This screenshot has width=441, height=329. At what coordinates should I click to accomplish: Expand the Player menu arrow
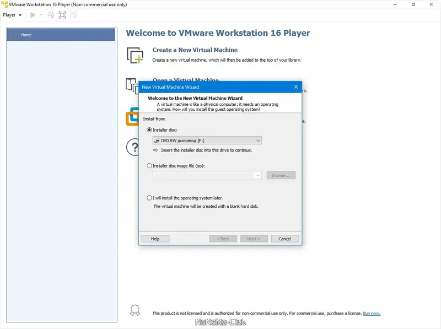click(20, 15)
